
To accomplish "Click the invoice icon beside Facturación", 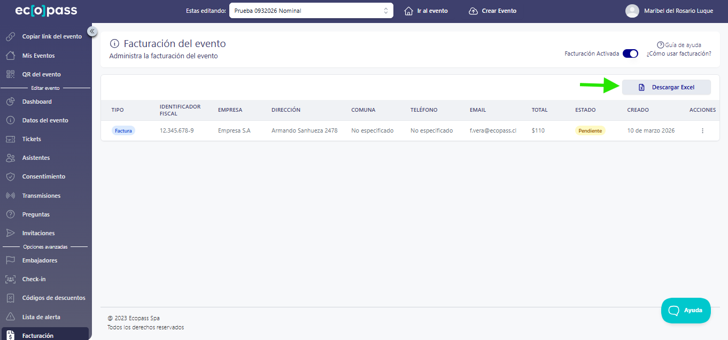I will coord(10,335).
